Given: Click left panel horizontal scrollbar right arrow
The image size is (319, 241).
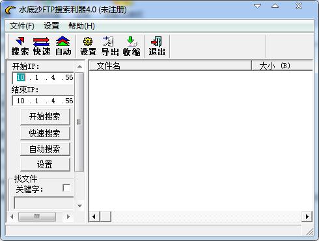Looking at the screenshot, I should click(x=68, y=216).
